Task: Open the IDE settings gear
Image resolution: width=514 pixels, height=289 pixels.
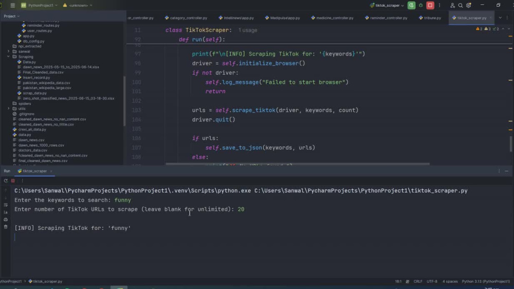Action: tap(469, 5)
